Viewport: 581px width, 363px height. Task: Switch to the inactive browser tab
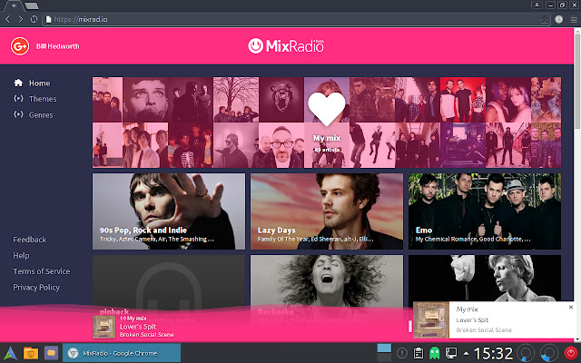32,6
